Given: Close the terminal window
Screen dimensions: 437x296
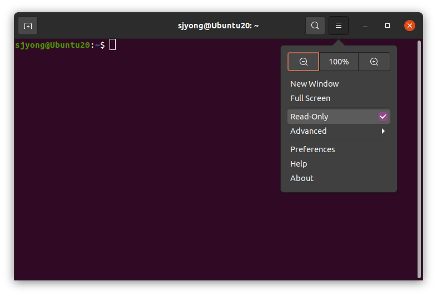Looking at the screenshot, I should point(410,26).
